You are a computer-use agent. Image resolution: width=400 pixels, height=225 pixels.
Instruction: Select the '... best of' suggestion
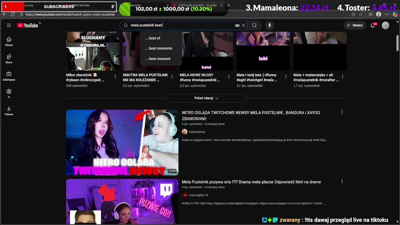pos(161,38)
